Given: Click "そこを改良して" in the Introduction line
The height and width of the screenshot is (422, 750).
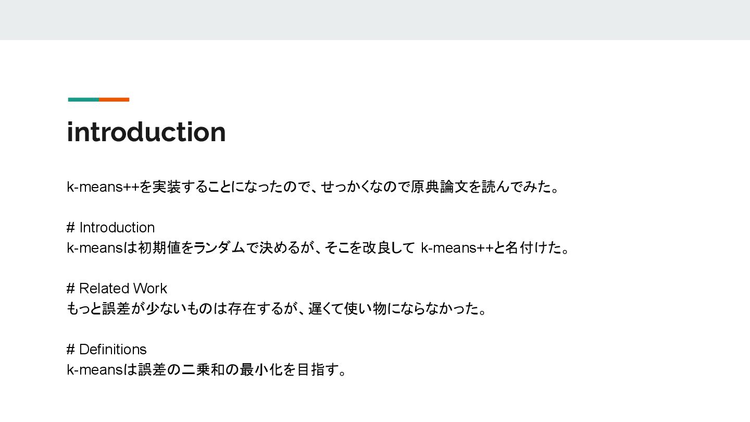Looking at the screenshot, I should [x=369, y=248].
